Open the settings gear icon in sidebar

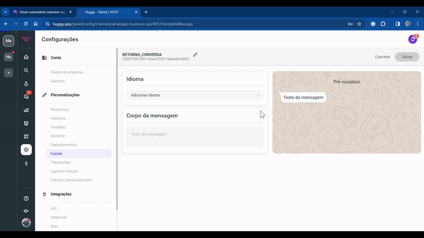26,150
